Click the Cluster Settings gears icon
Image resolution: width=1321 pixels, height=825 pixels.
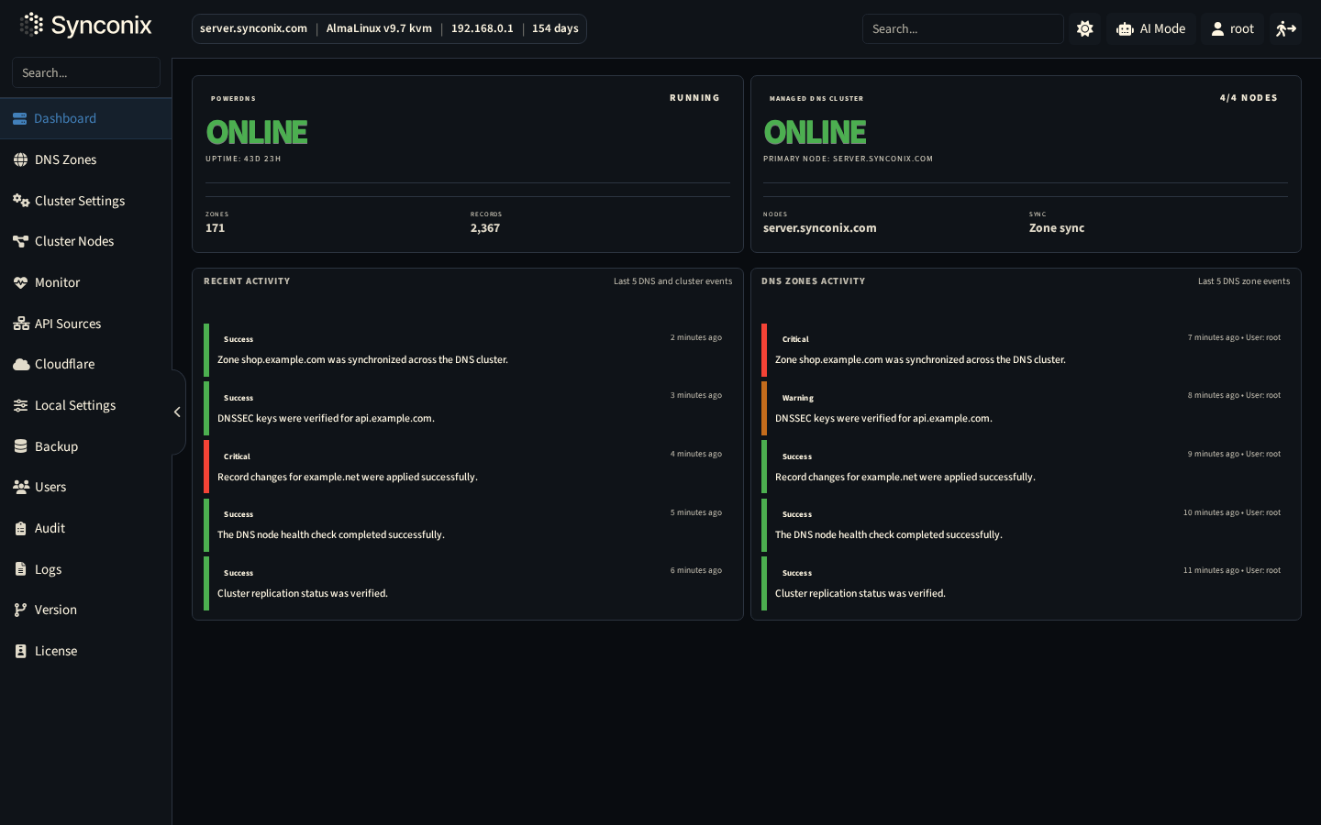pos(21,201)
